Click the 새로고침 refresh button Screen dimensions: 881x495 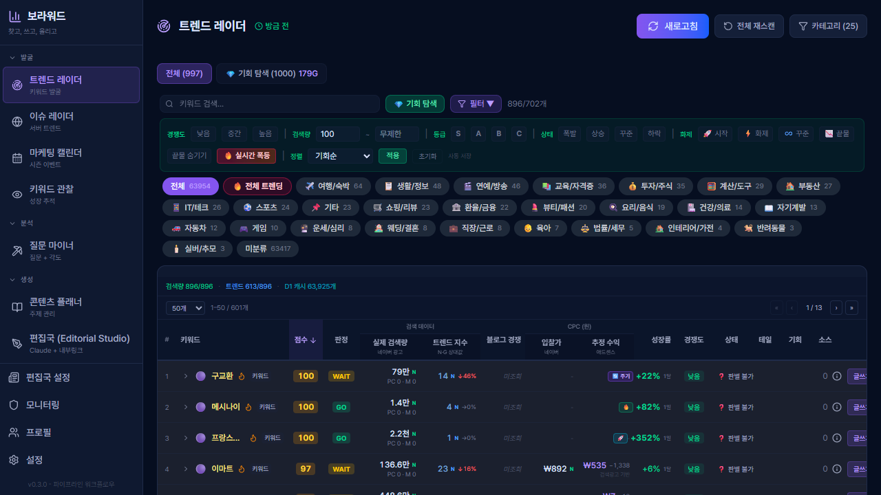pos(673,26)
